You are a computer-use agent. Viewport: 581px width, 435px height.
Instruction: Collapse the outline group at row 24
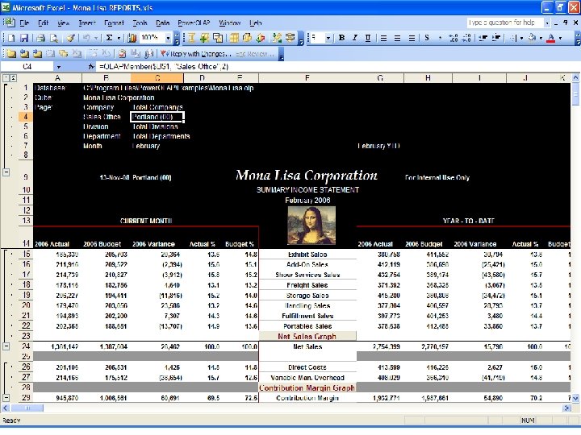click(6, 346)
